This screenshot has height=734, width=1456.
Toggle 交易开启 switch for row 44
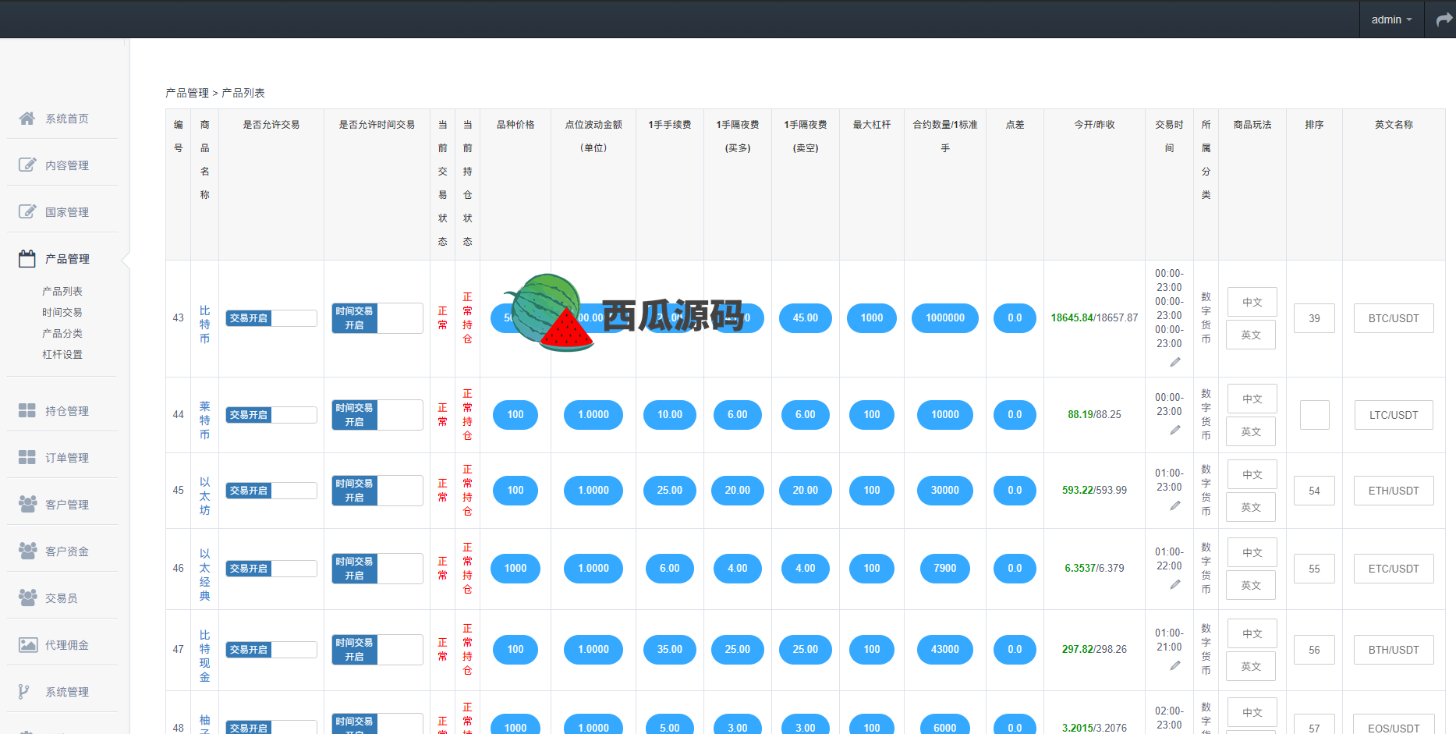271,415
